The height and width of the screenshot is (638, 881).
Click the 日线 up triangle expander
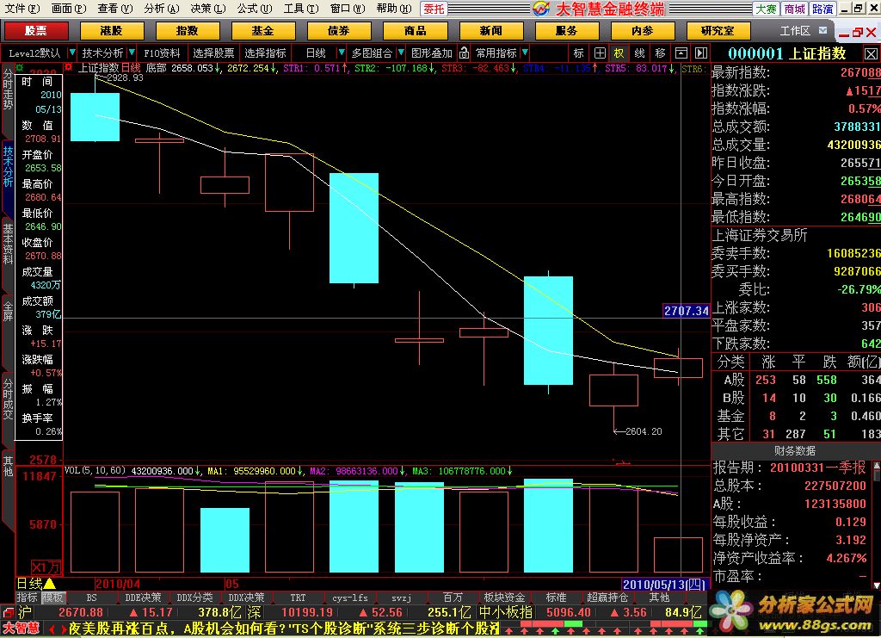49,584
